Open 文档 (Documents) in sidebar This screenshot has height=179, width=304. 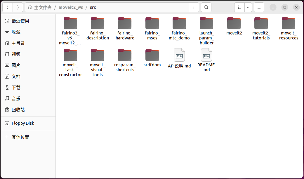point(28,76)
